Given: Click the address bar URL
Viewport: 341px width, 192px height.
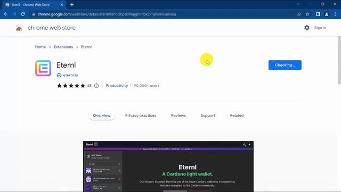Looking at the screenshot, I should tap(107, 14).
